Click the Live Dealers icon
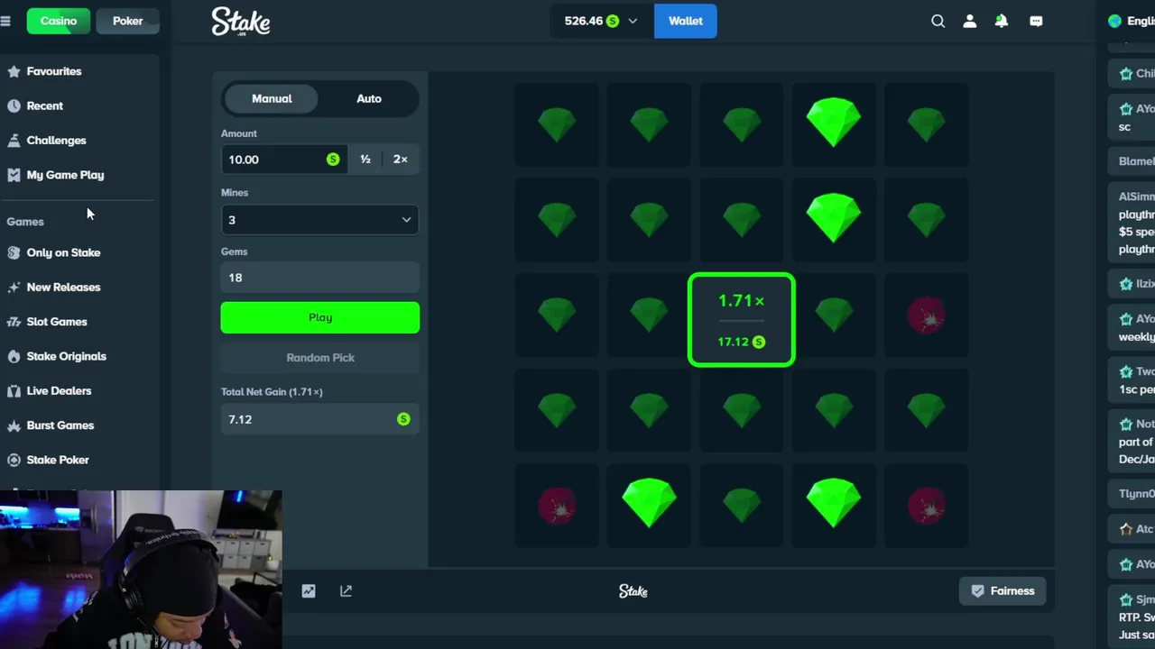Image resolution: width=1155 pixels, height=649 pixels. (x=14, y=391)
